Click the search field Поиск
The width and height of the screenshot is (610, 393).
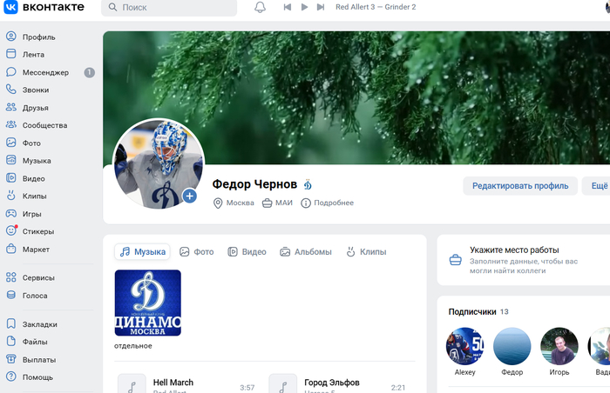(x=169, y=8)
